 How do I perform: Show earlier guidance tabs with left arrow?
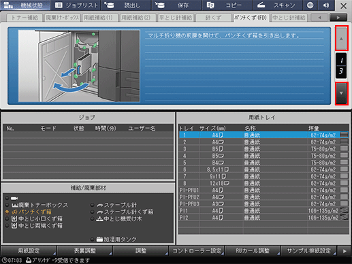[319, 18]
